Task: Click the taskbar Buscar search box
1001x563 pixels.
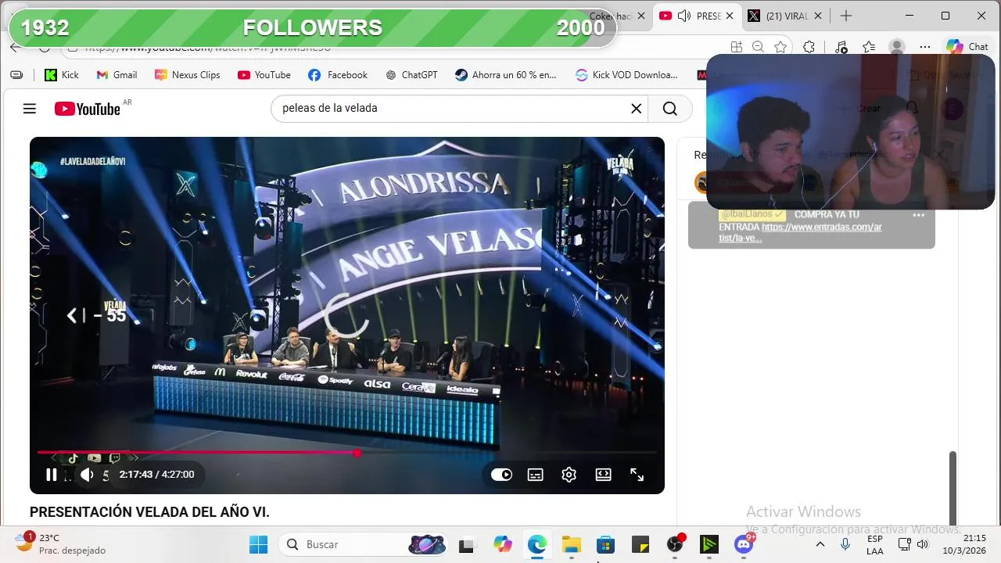Action: click(x=362, y=544)
